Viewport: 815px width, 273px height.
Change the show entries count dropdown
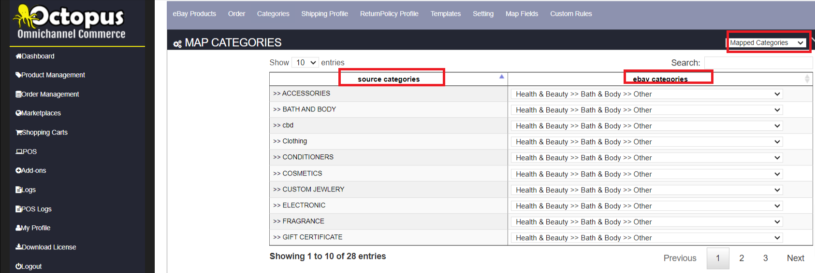click(x=305, y=63)
